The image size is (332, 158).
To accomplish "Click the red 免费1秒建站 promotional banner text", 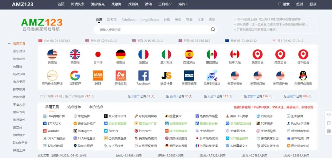I will tap(274, 107).
